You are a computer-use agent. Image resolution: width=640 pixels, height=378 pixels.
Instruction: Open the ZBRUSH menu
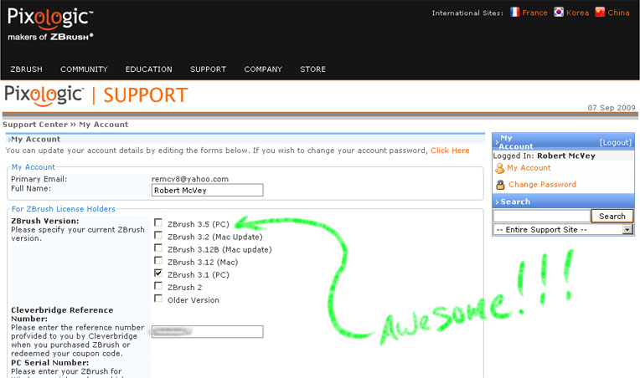coord(27,69)
